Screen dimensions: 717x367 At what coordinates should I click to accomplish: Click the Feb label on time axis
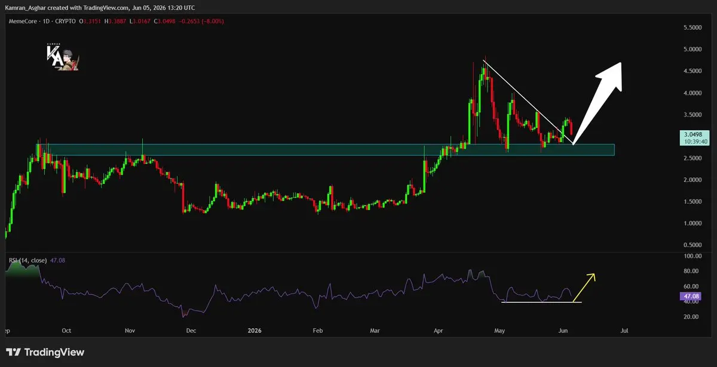[318, 331]
